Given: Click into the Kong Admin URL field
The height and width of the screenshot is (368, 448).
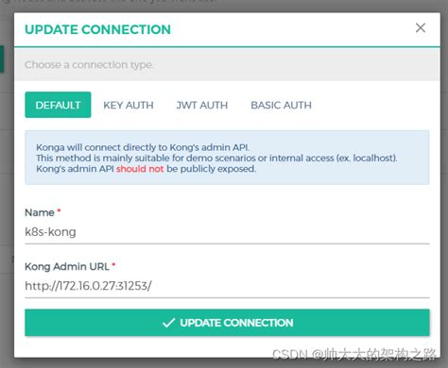Looking at the screenshot, I should point(227,286).
